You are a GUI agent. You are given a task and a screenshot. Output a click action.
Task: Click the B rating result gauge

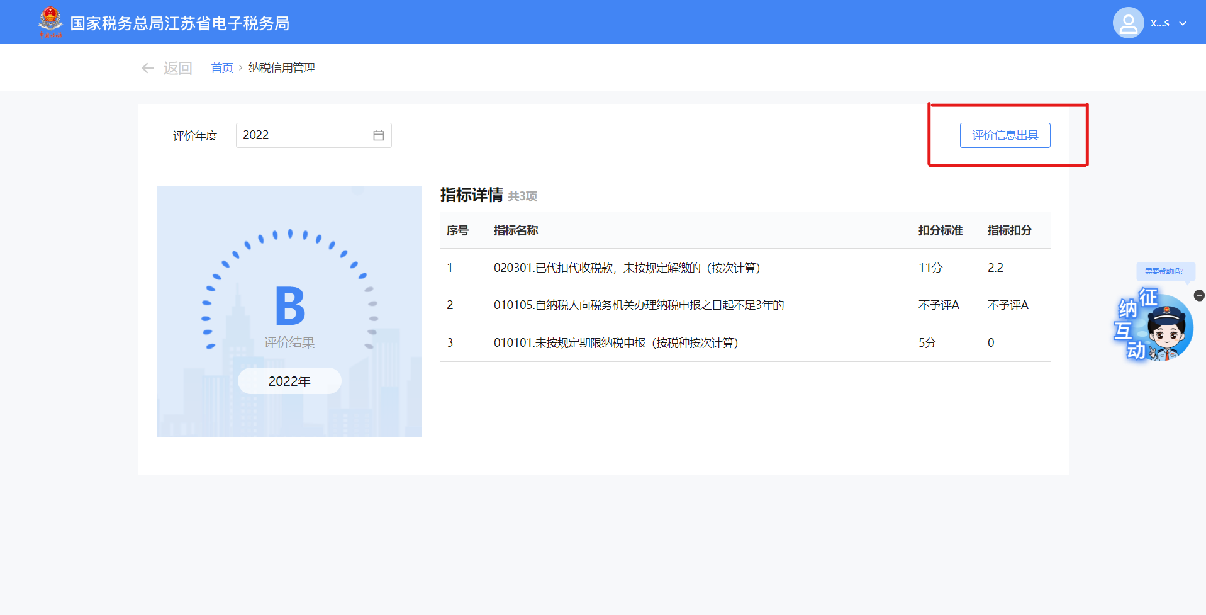tap(289, 307)
